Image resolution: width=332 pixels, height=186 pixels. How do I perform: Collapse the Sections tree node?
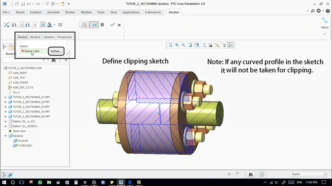6,136
